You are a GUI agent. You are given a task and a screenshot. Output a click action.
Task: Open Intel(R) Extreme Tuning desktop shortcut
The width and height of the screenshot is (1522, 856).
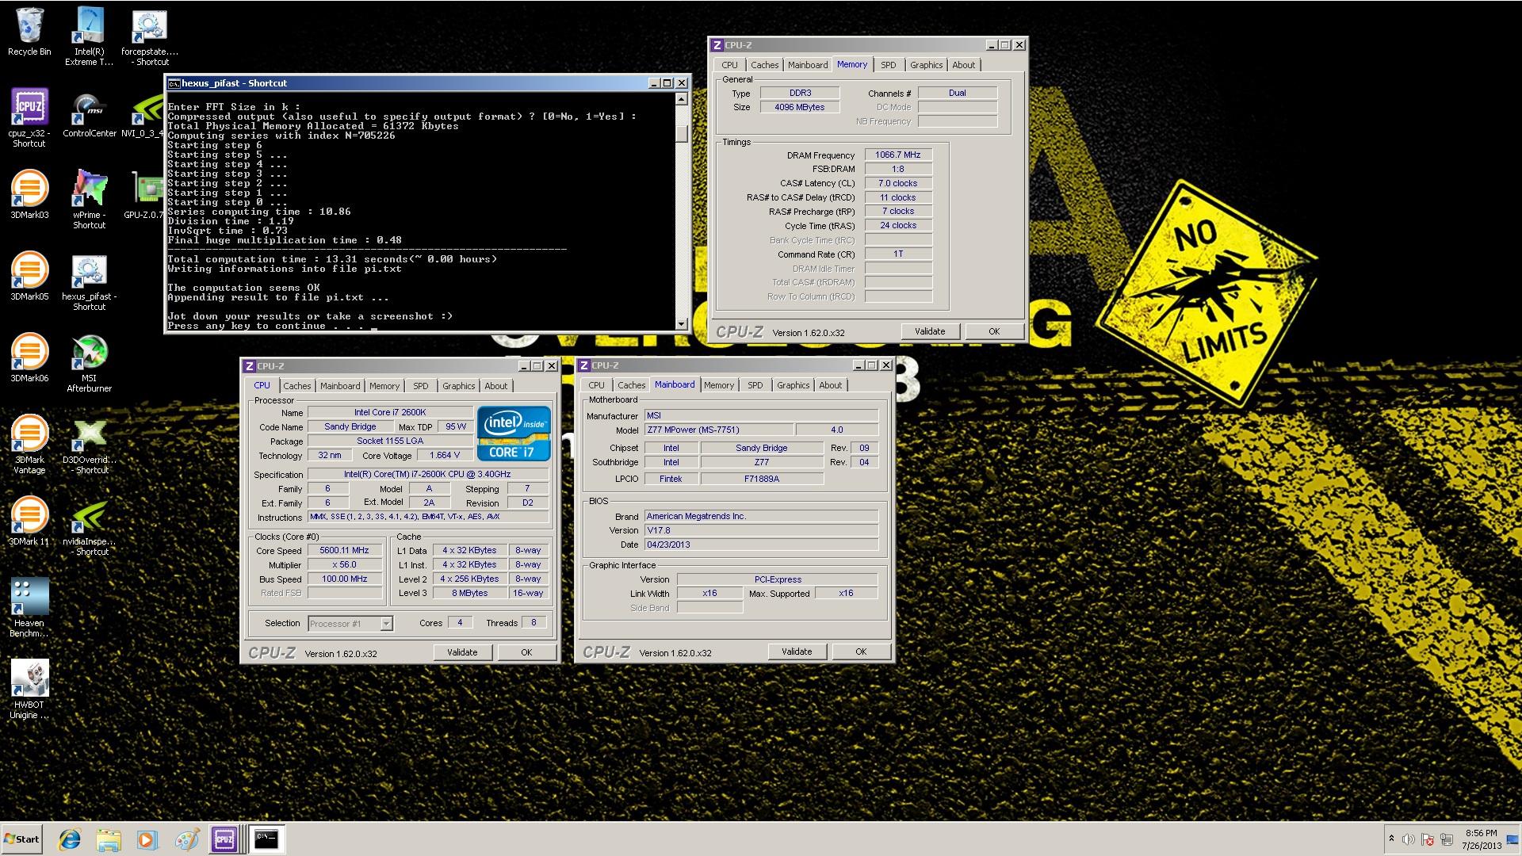coord(89,36)
